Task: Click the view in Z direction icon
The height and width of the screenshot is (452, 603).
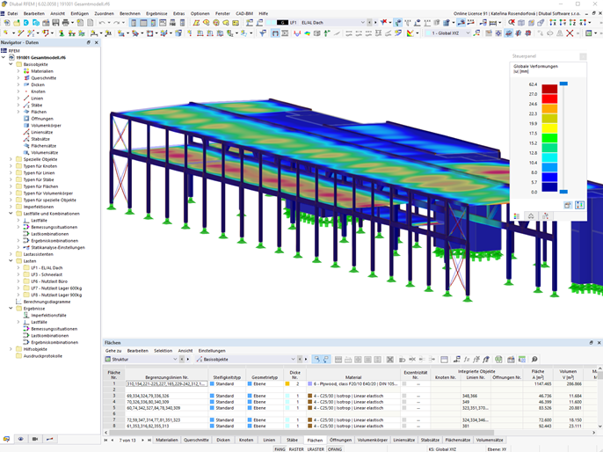Action: (573, 23)
